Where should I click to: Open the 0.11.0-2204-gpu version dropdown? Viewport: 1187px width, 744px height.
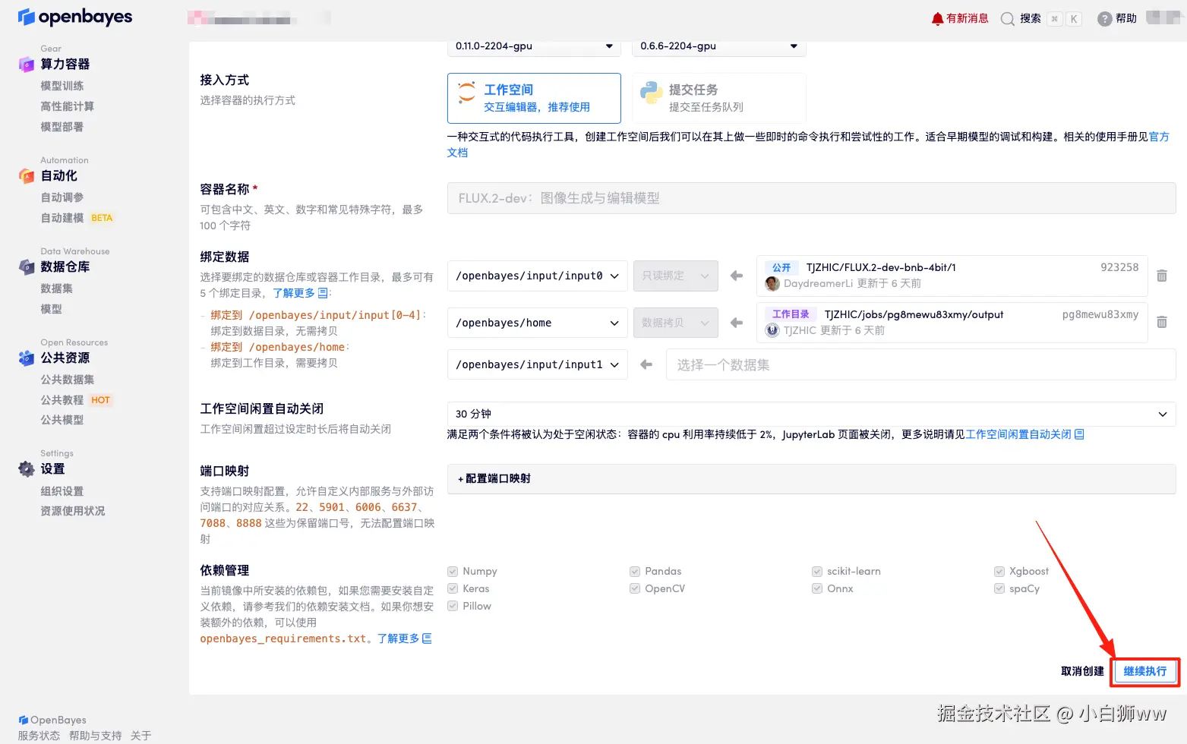pyautogui.click(x=534, y=46)
